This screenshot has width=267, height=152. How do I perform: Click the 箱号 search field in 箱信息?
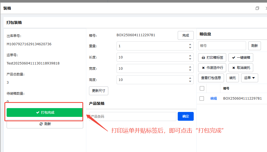[x=222, y=46]
